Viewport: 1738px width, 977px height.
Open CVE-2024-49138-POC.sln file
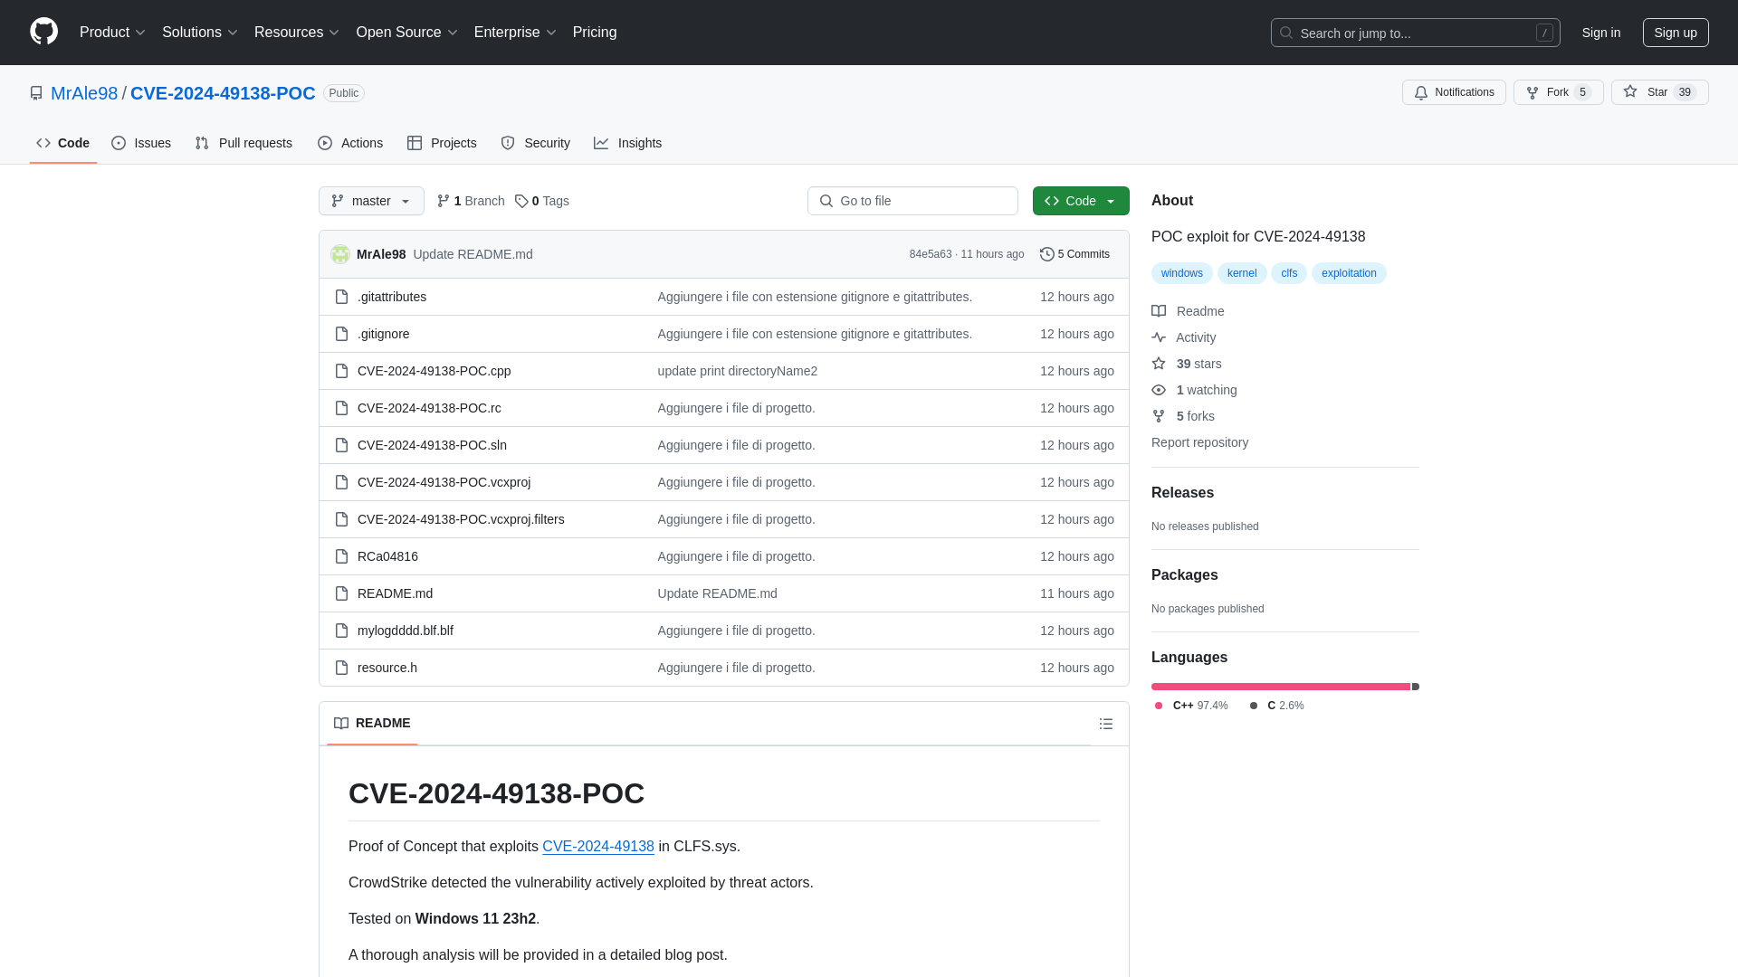point(432,445)
